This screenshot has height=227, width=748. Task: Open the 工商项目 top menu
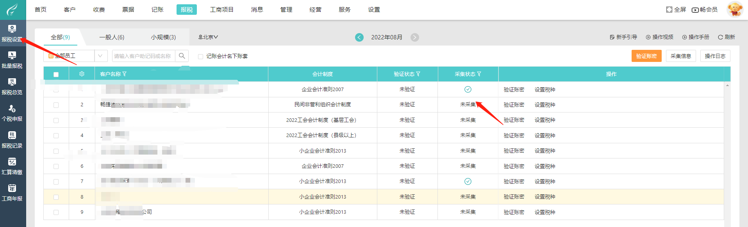pyautogui.click(x=221, y=10)
